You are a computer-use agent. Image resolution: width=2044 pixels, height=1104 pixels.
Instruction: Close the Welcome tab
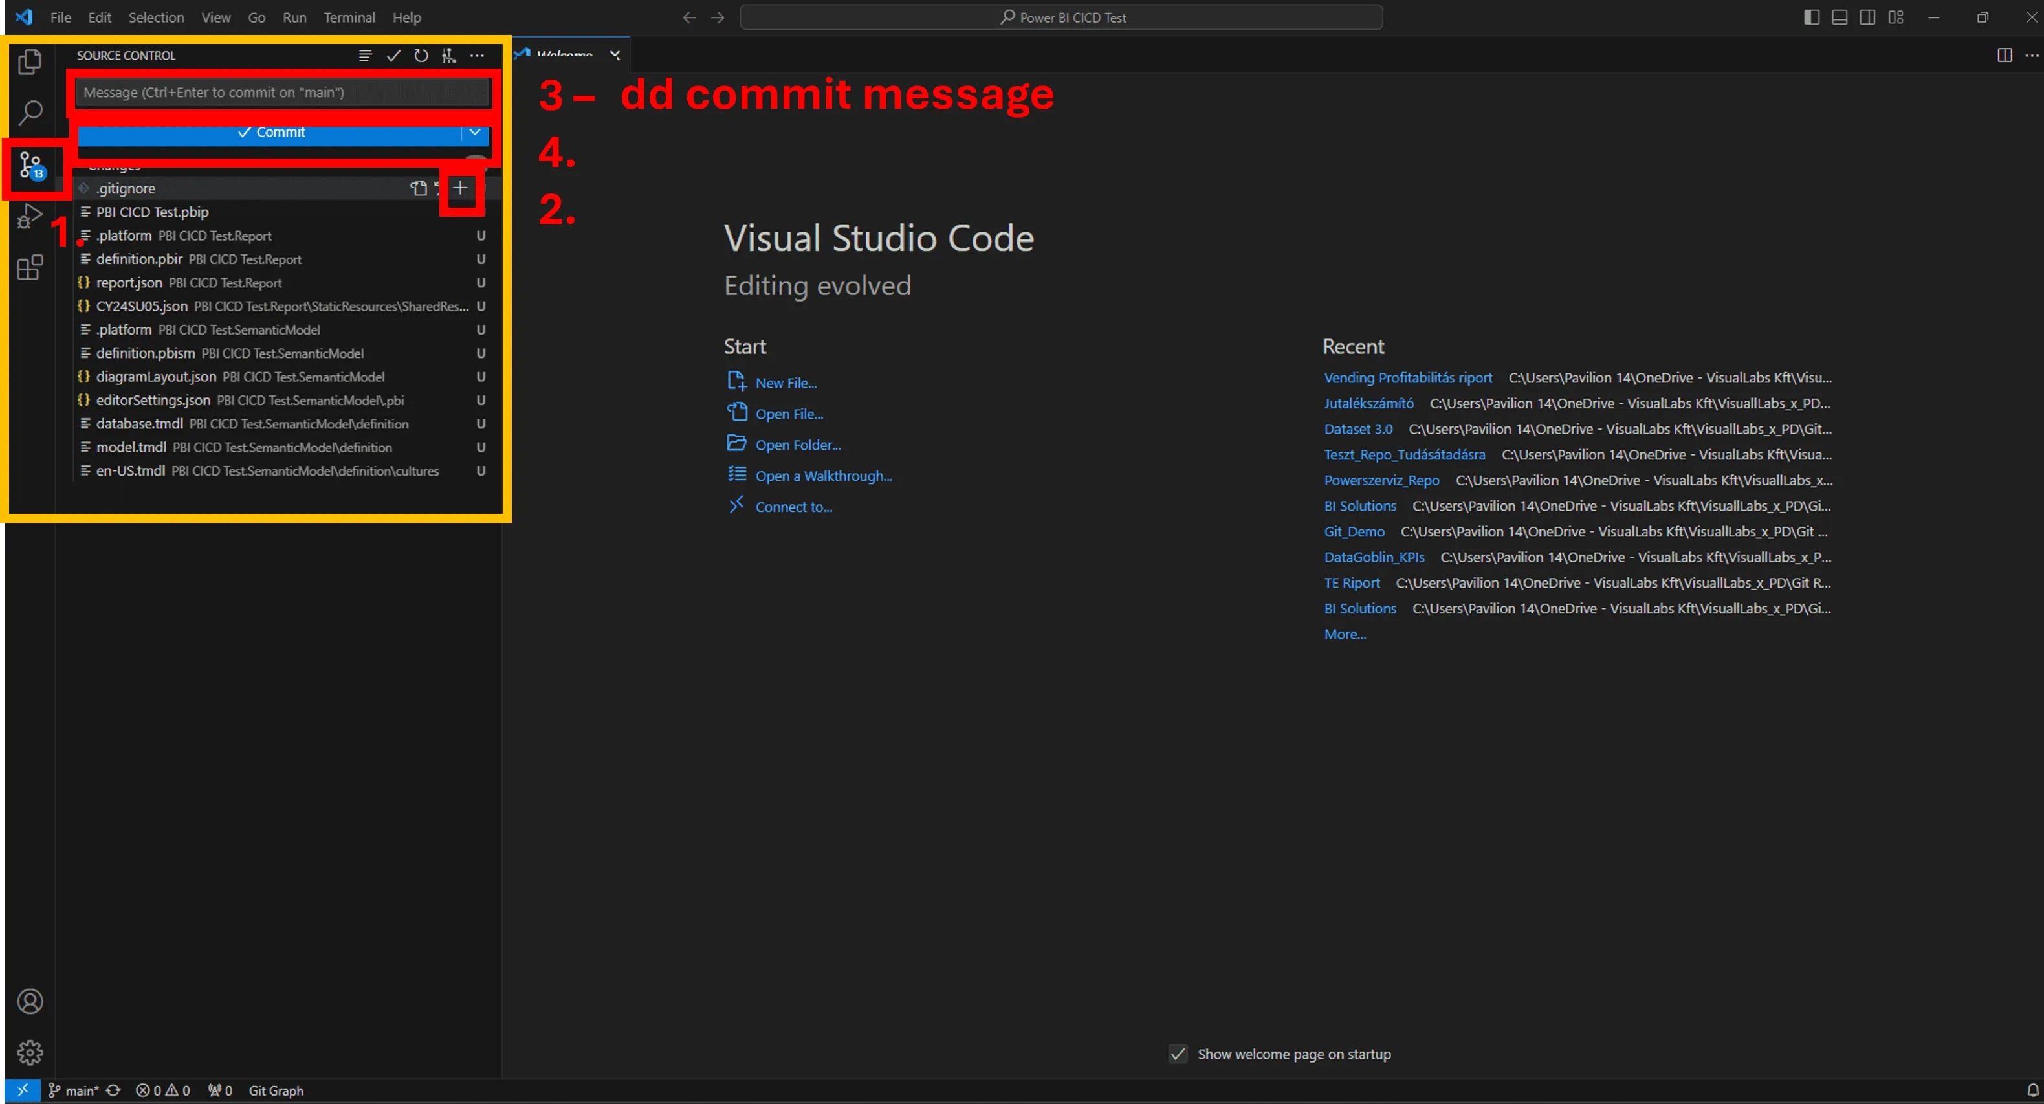coord(615,55)
